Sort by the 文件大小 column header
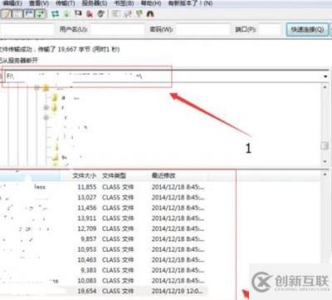This screenshot has width=332, height=300. (x=85, y=175)
